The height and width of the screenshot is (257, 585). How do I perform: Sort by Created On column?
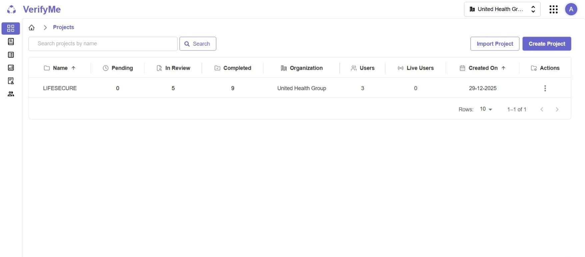483,68
